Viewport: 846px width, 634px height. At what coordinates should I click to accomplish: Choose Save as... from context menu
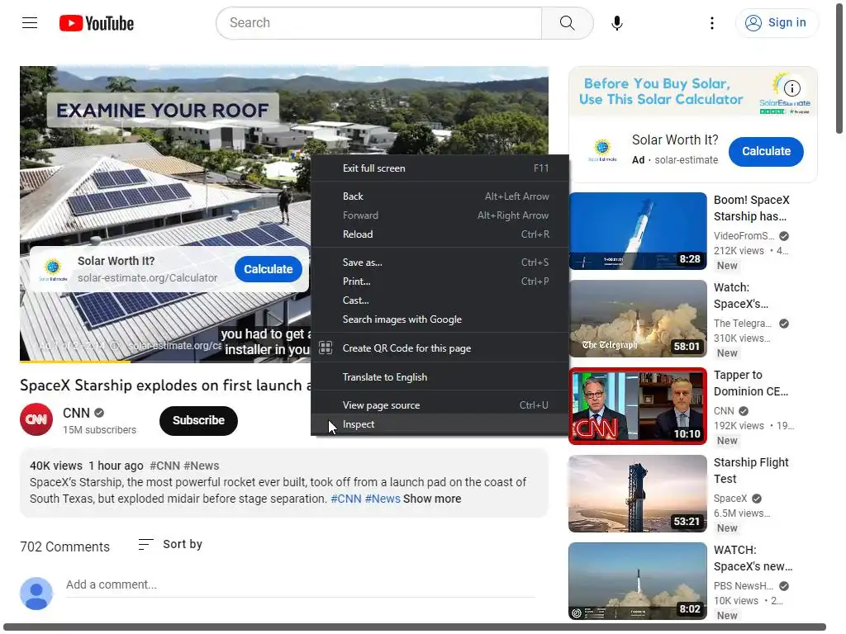pos(440,263)
